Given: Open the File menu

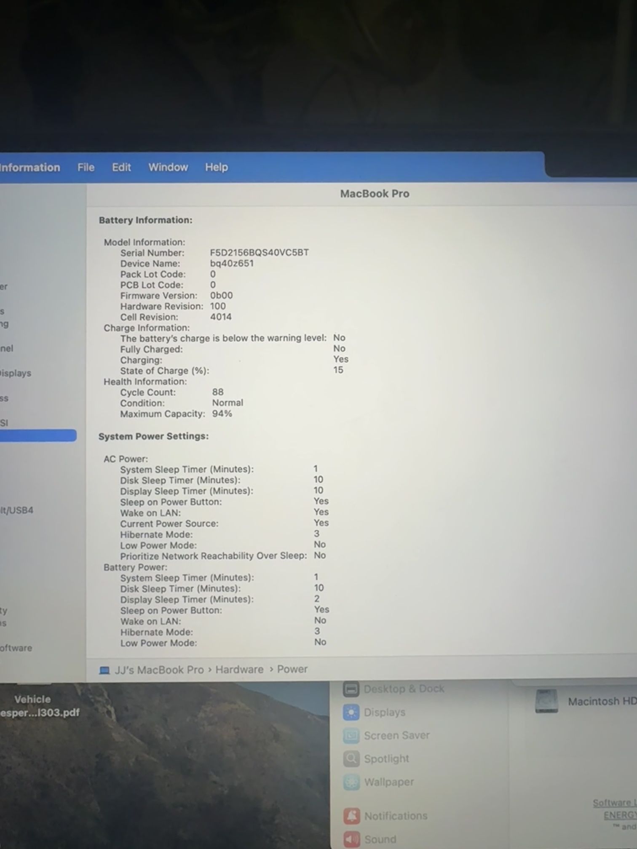Looking at the screenshot, I should [x=86, y=167].
